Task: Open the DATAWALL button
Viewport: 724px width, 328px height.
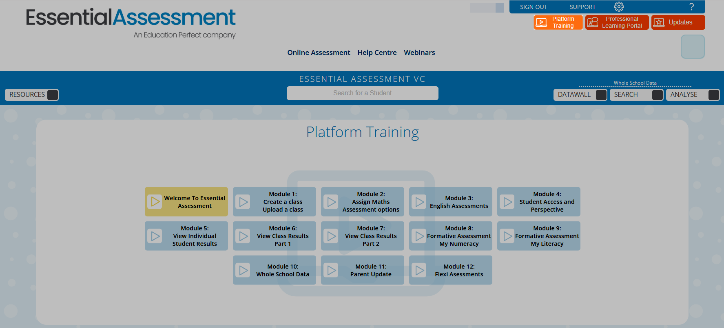Action: 580,95
